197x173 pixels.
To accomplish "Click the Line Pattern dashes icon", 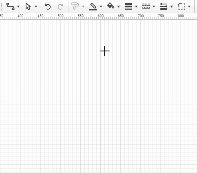I will 146,6.
